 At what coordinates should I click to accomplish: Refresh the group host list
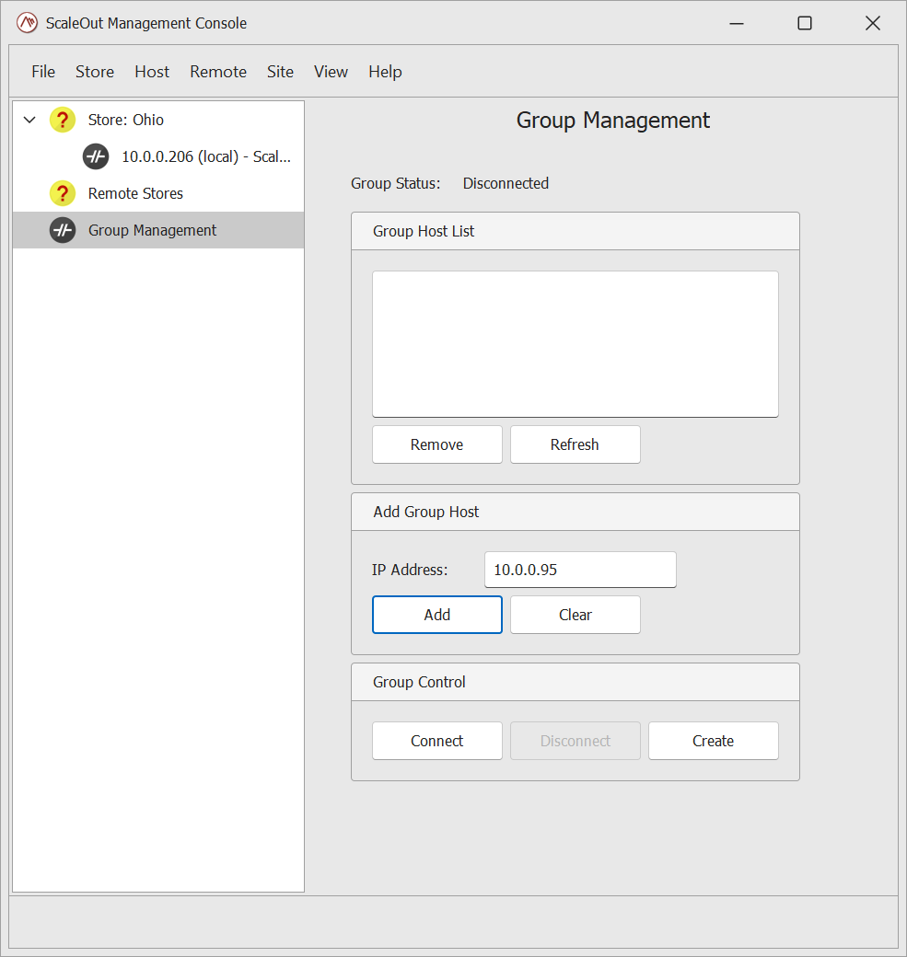576,445
